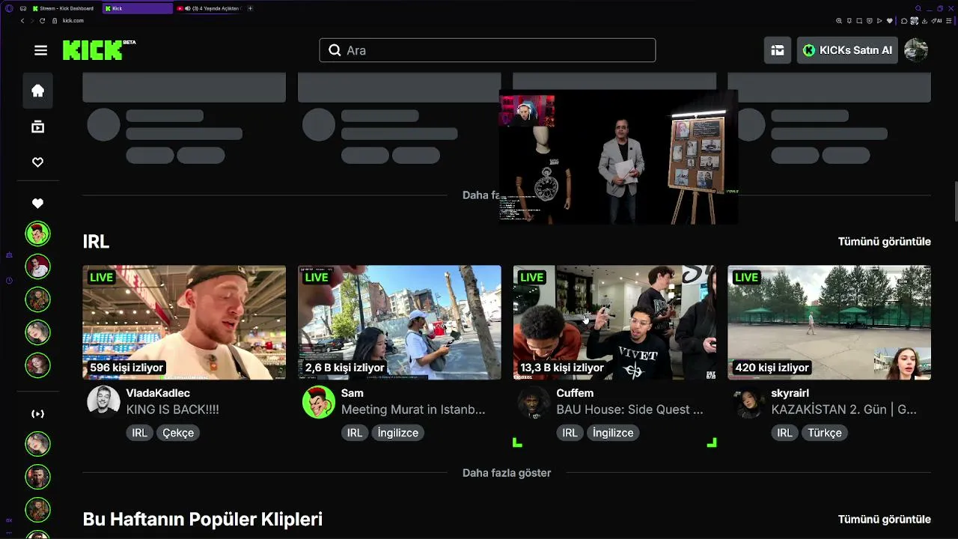Image resolution: width=958 pixels, height=539 pixels.
Task: Open browser downloads icon
Action: point(924,20)
